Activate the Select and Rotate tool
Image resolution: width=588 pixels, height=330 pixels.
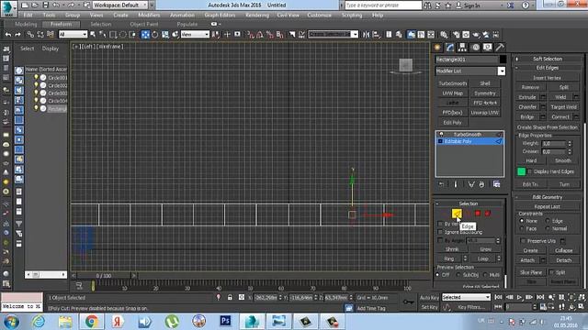[155, 35]
